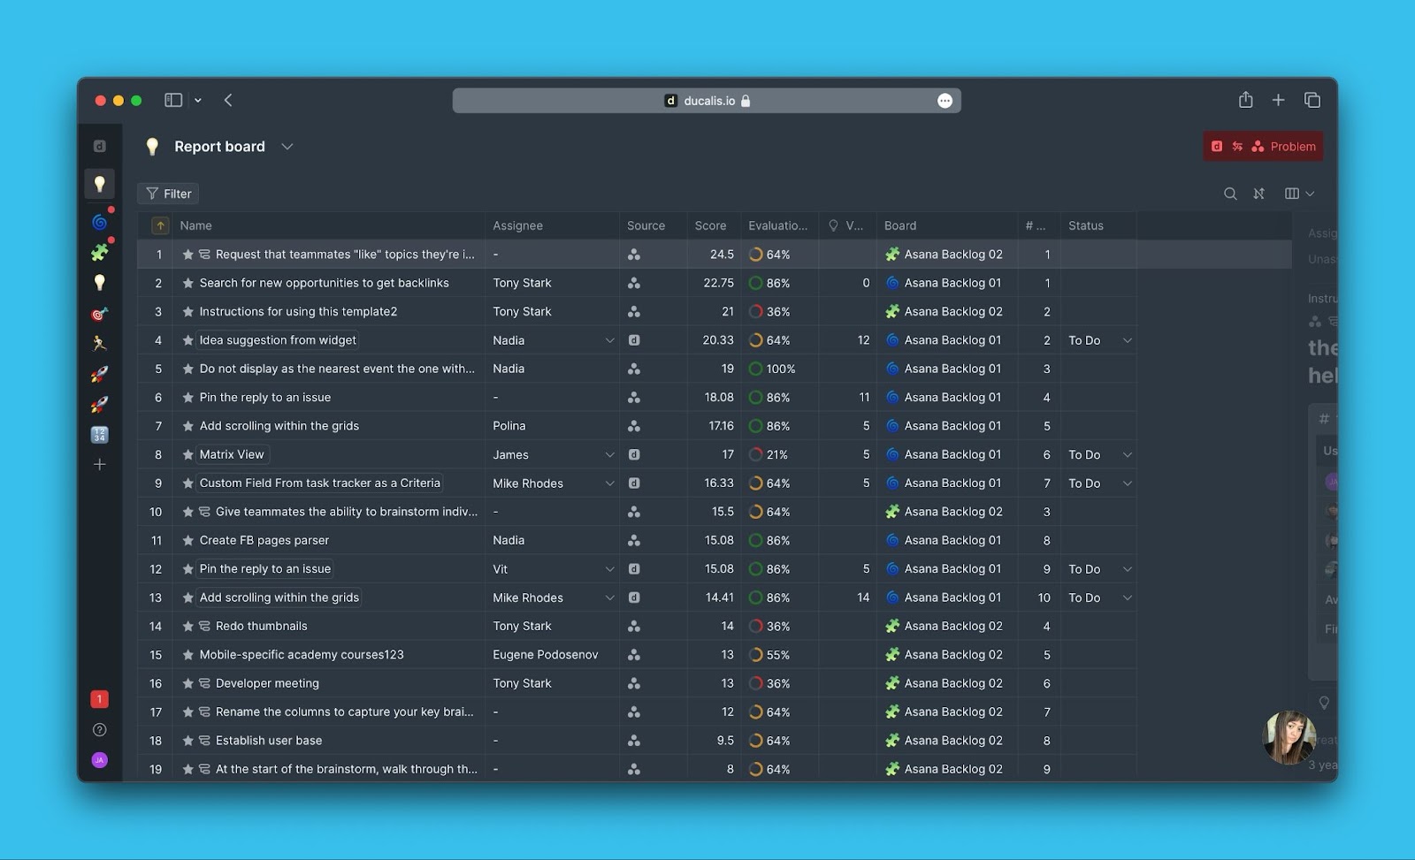Toggle star on Create FB pages parser
The width and height of the screenshot is (1415, 860).
click(187, 541)
